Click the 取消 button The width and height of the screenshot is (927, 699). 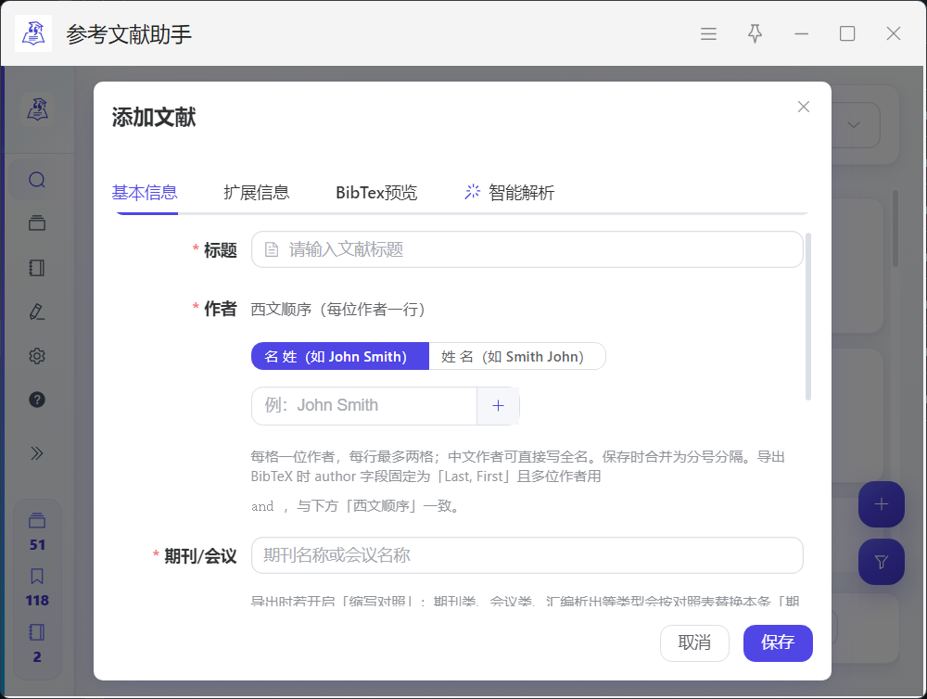coord(694,642)
